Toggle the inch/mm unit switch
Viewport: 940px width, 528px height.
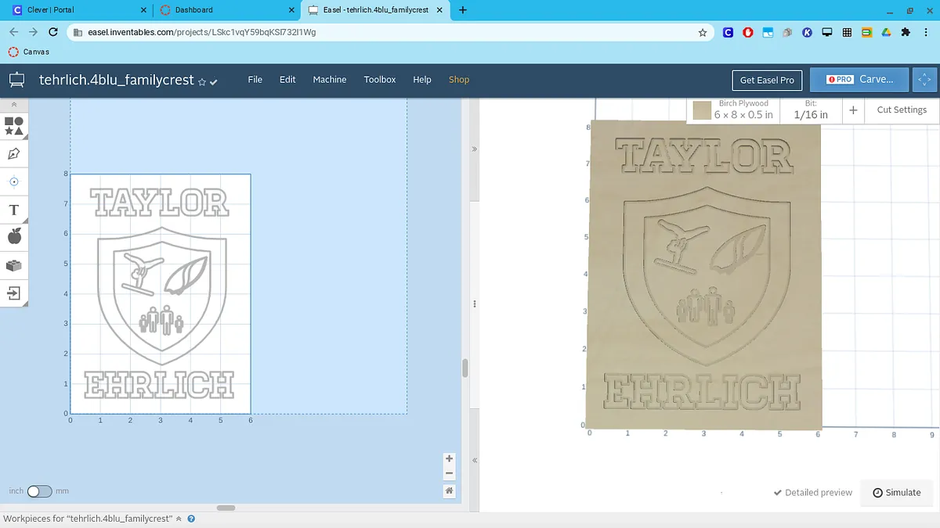[x=39, y=491]
